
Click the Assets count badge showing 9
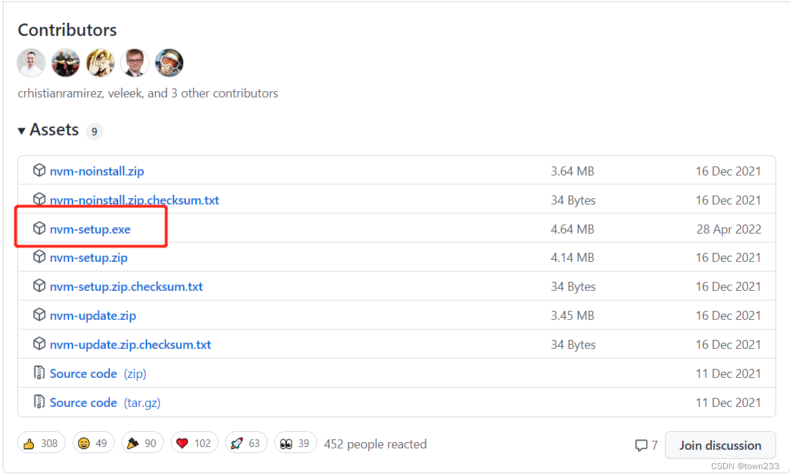[94, 131]
